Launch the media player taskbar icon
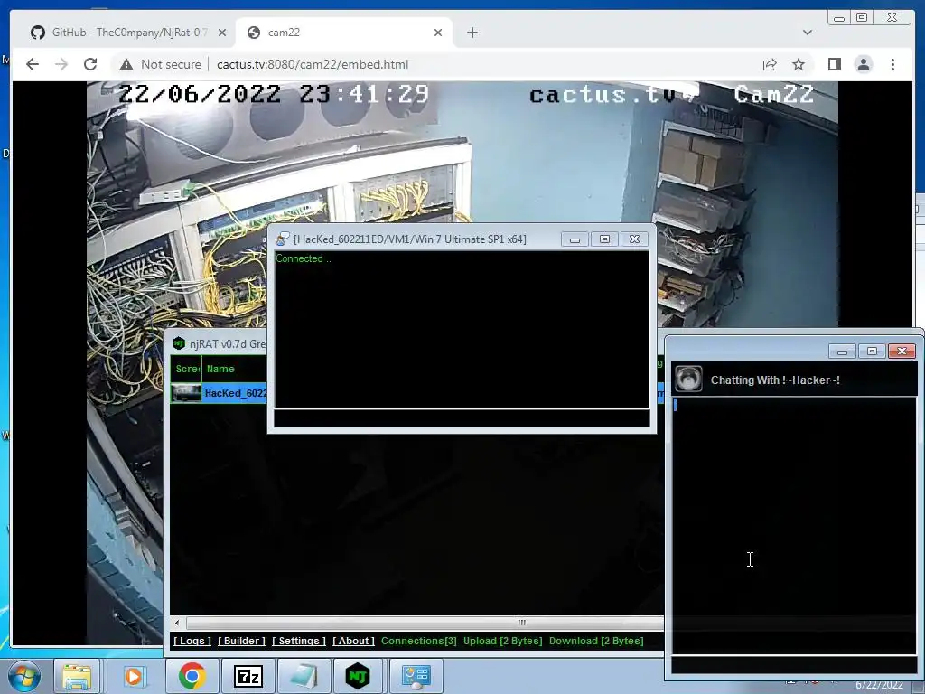The width and height of the screenshot is (925, 694). coord(134,676)
